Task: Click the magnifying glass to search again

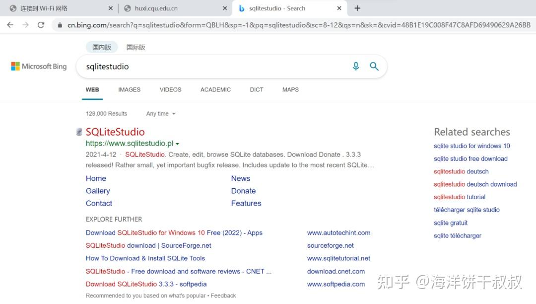Action: [374, 66]
